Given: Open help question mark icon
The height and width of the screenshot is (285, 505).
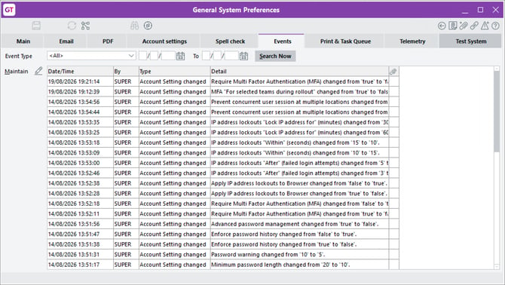Looking at the screenshot, I should 496,26.
